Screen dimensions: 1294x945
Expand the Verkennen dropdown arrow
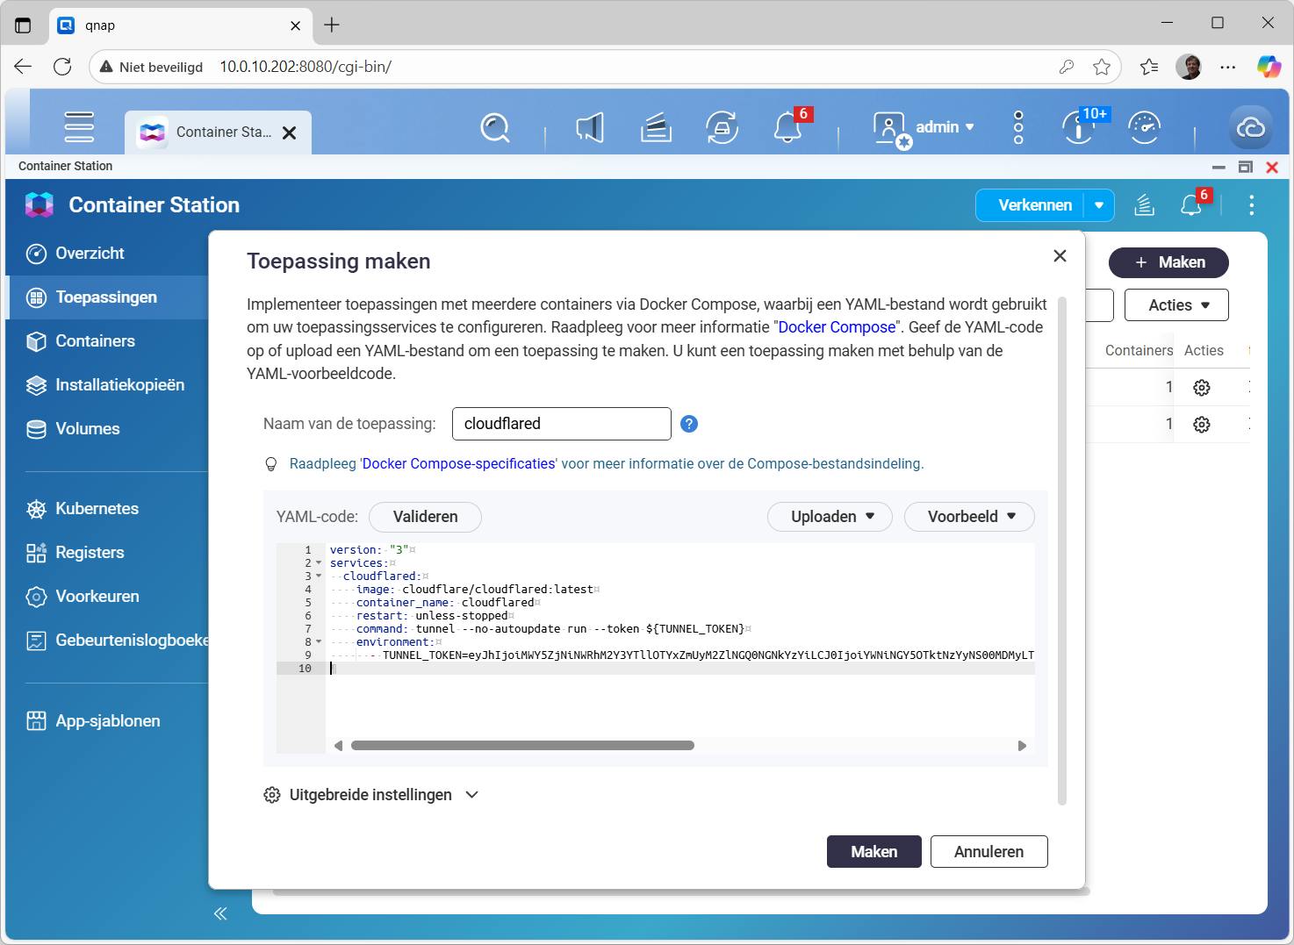pyautogui.click(x=1099, y=205)
